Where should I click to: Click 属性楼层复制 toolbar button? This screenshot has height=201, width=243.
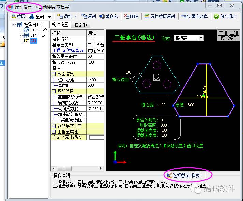(160, 16)
